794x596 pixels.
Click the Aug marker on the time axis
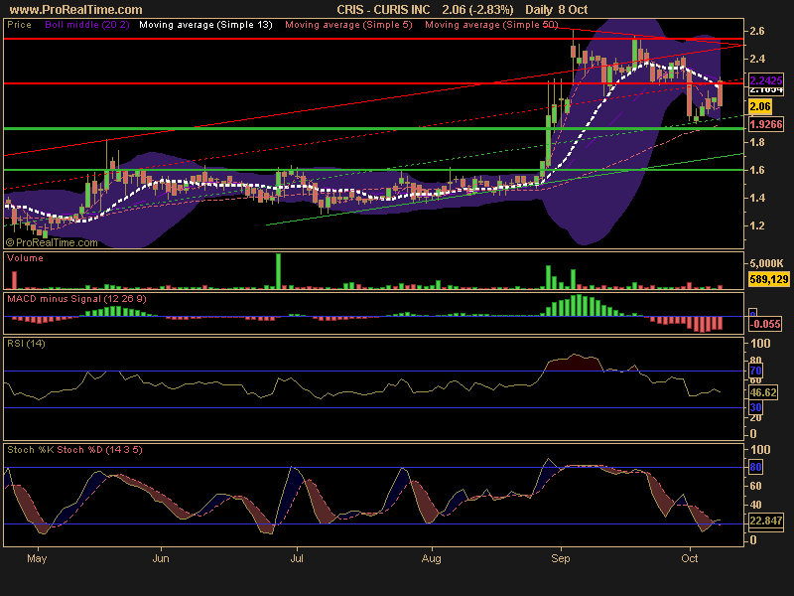(x=432, y=558)
